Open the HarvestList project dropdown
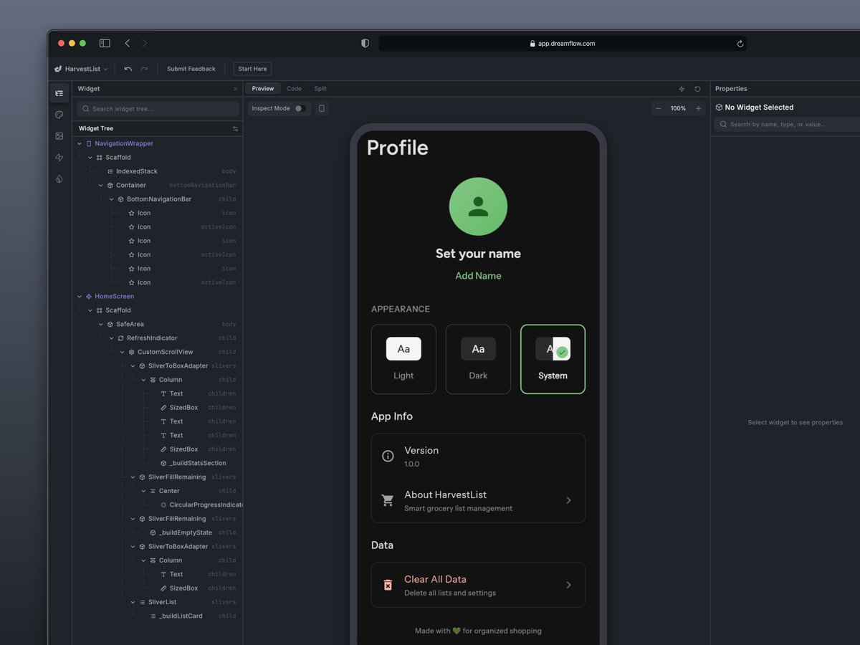This screenshot has width=860, height=645. (81, 69)
